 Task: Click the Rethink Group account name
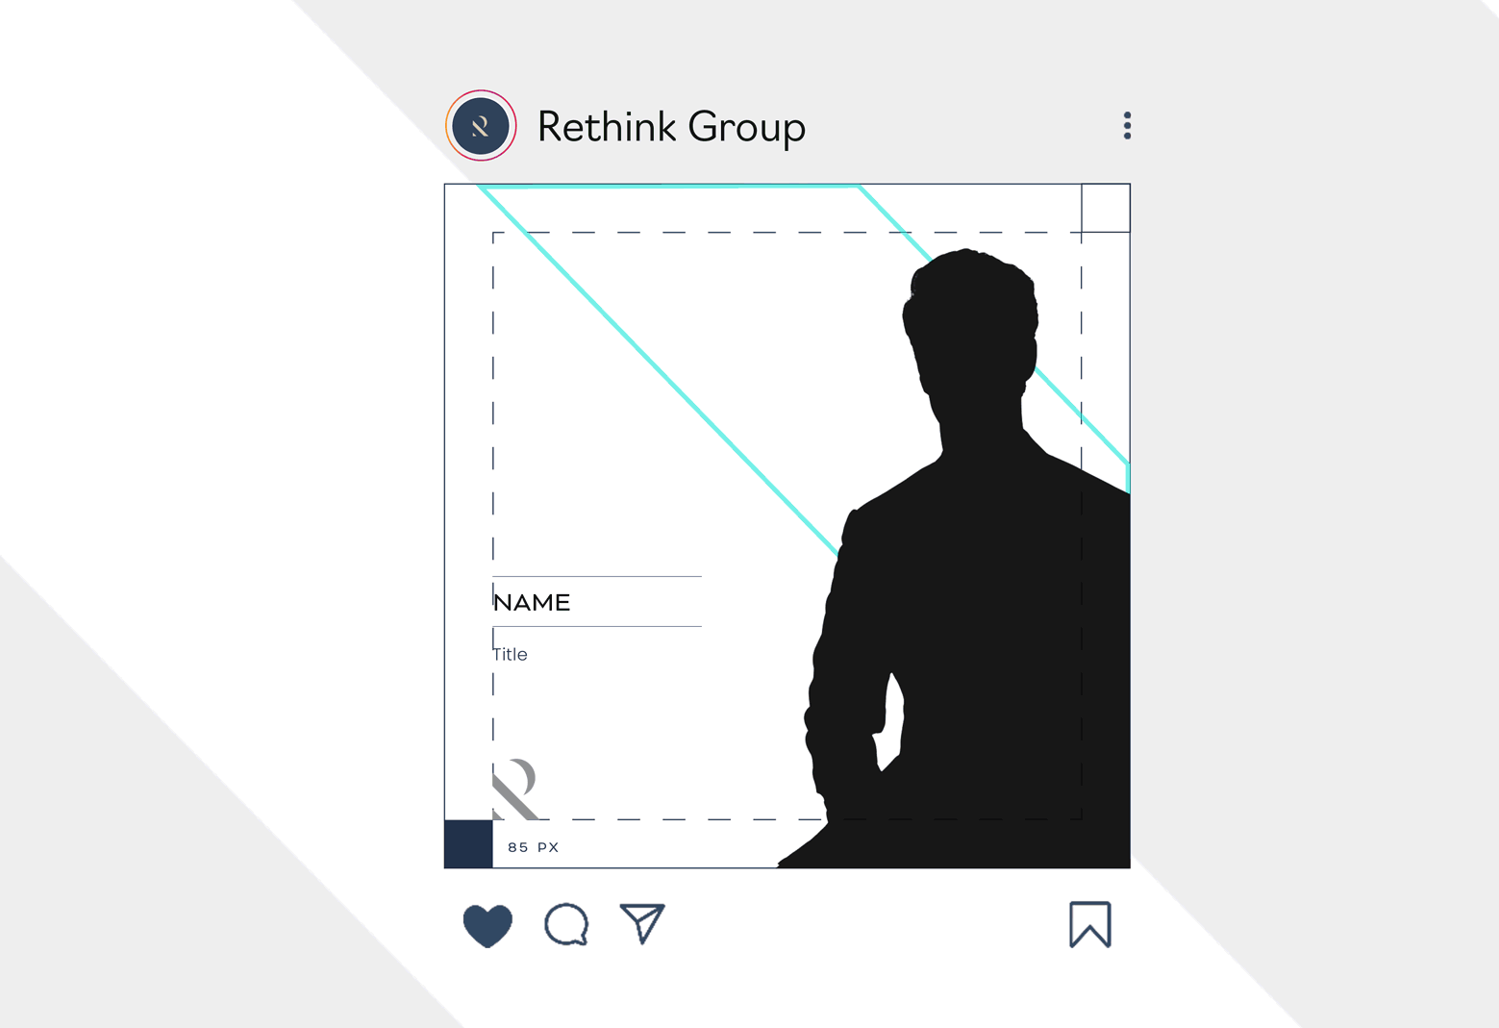(671, 127)
